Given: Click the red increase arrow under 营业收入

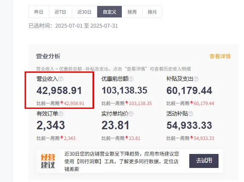Looking at the screenshot, I should tap(62, 103).
